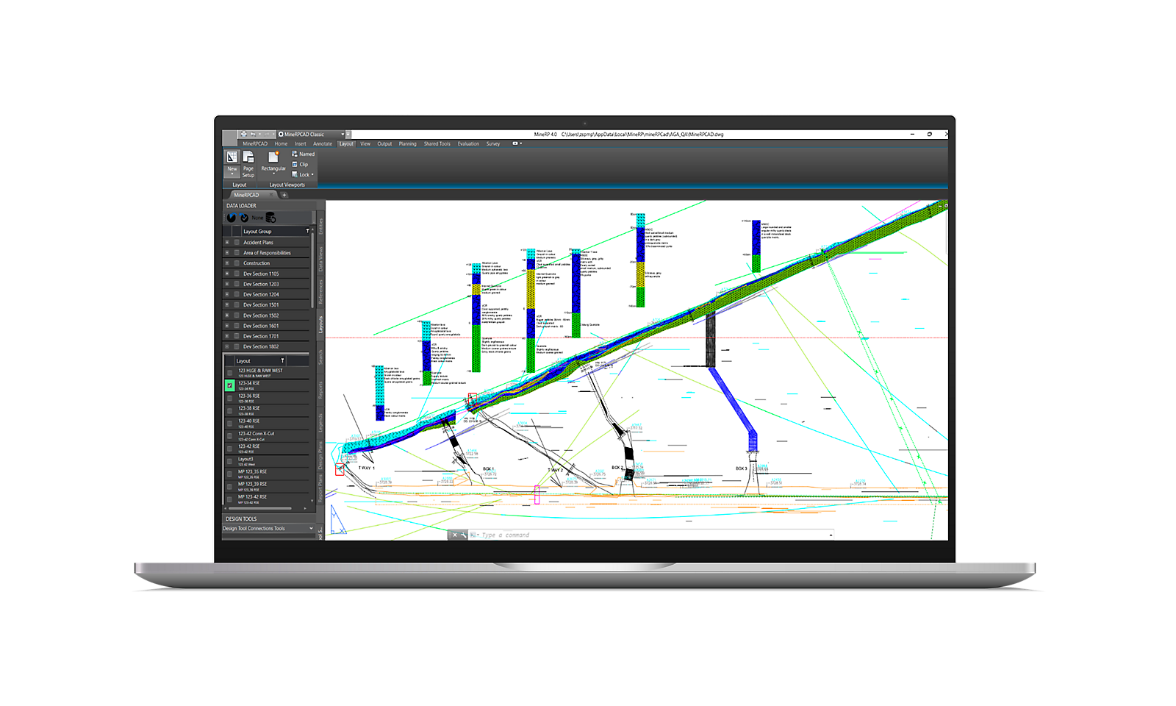
Task: Switch to the Insert ribbon tab
Action: click(301, 144)
